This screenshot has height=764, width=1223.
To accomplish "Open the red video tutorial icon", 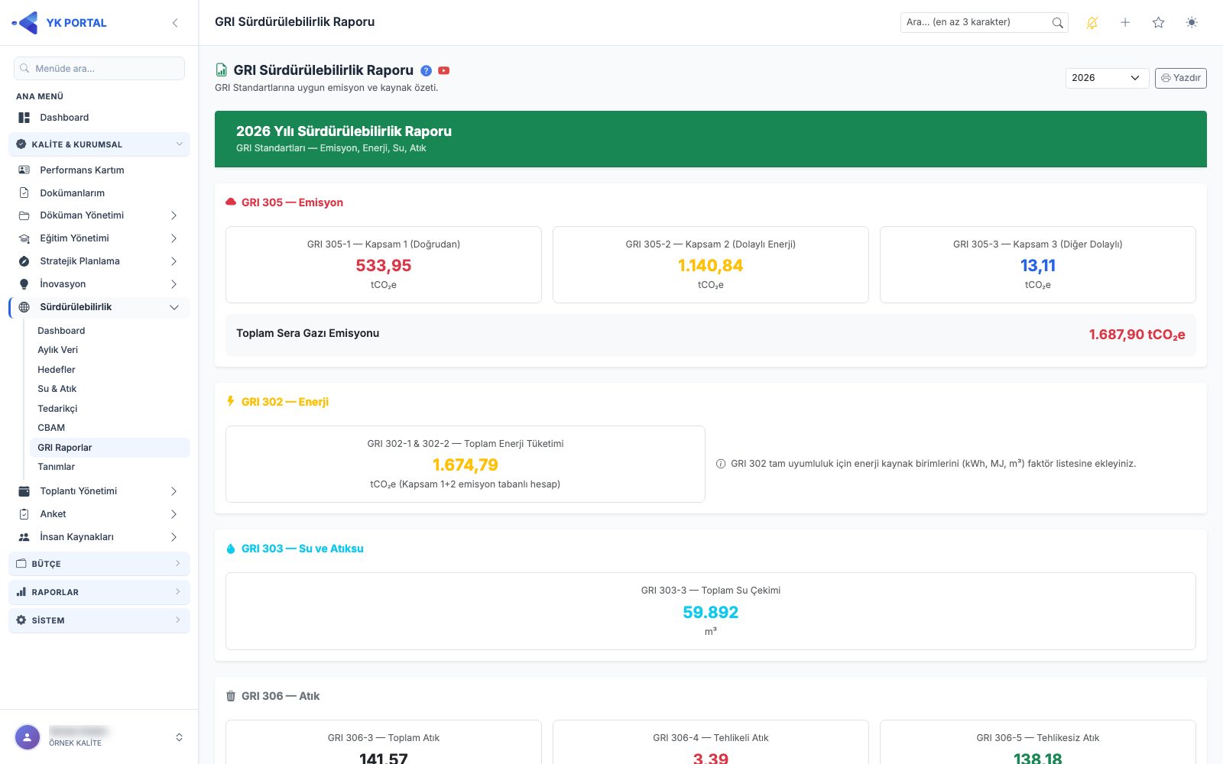I will tap(443, 70).
